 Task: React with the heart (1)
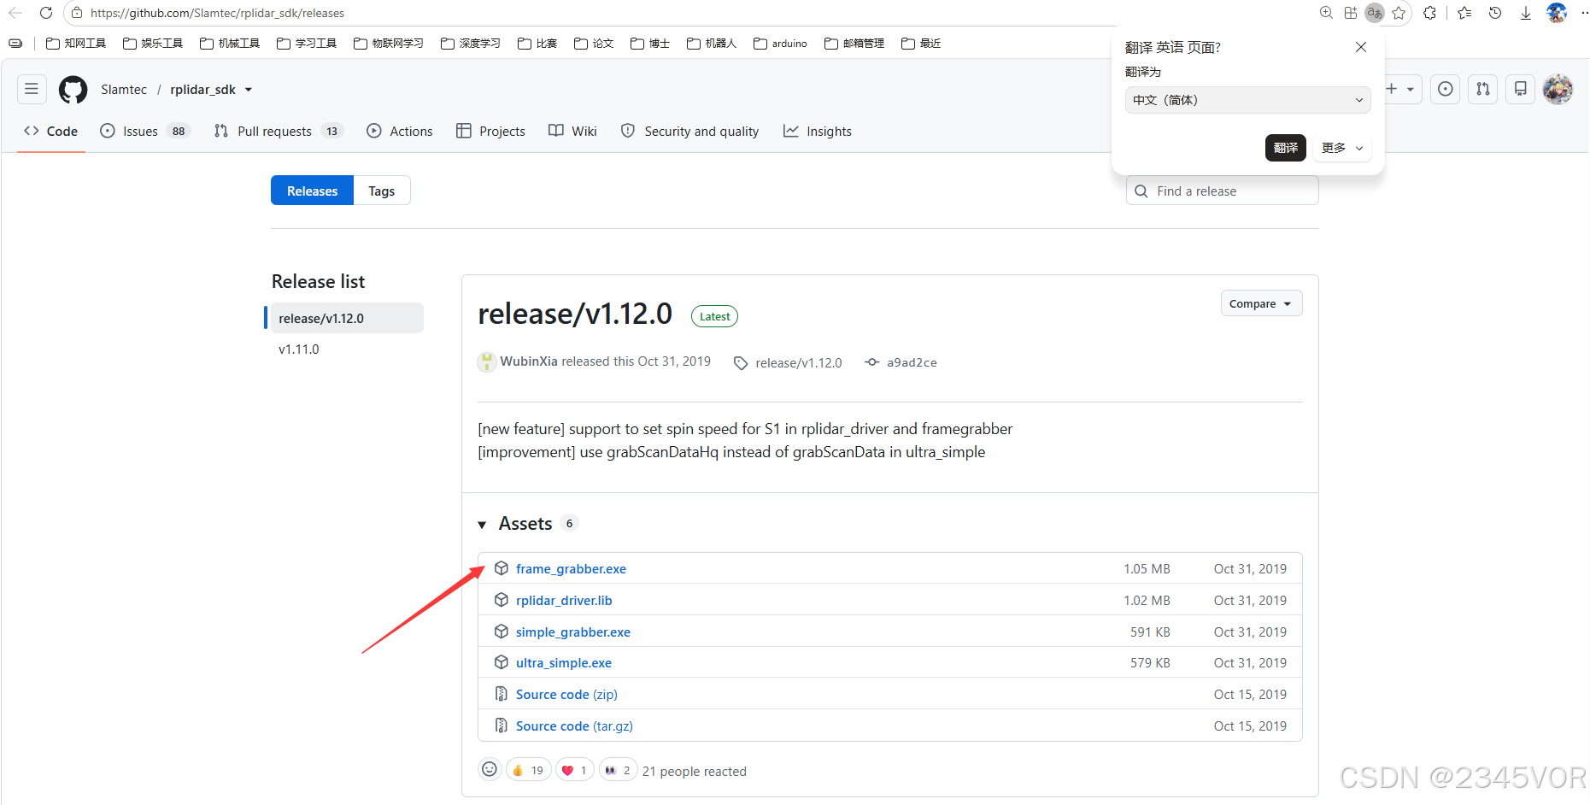pyautogui.click(x=575, y=770)
